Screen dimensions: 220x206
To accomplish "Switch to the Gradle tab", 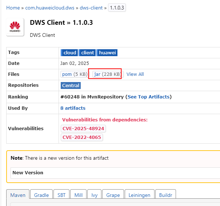I will pyautogui.click(x=41, y=195).
